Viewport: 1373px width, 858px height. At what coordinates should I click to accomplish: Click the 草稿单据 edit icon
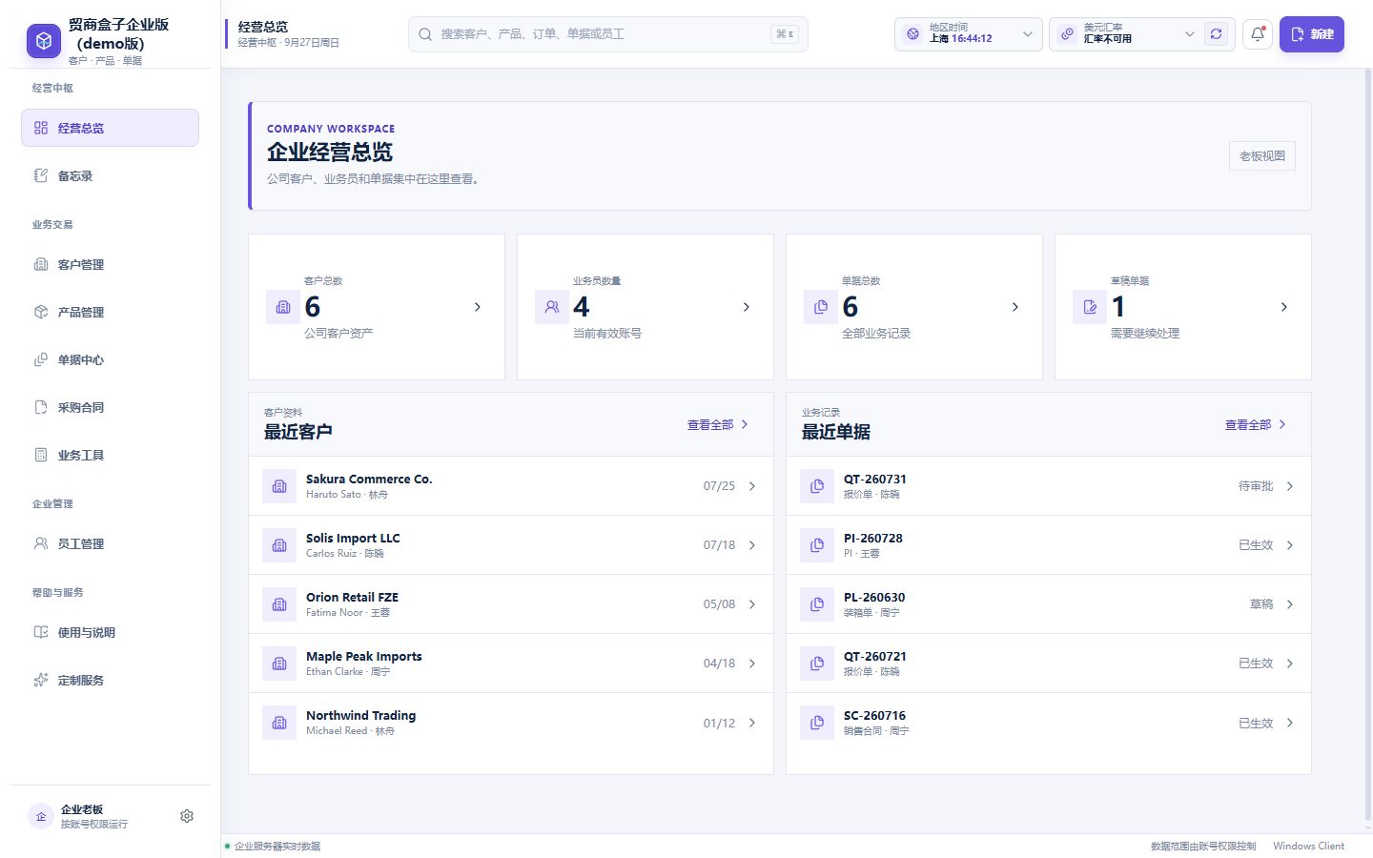pyautogui.click(x=1090, y=307)
